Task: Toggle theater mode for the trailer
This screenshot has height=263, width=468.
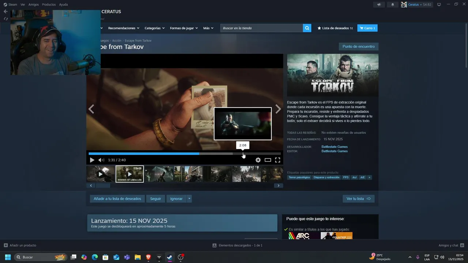Action: (268, 160)
